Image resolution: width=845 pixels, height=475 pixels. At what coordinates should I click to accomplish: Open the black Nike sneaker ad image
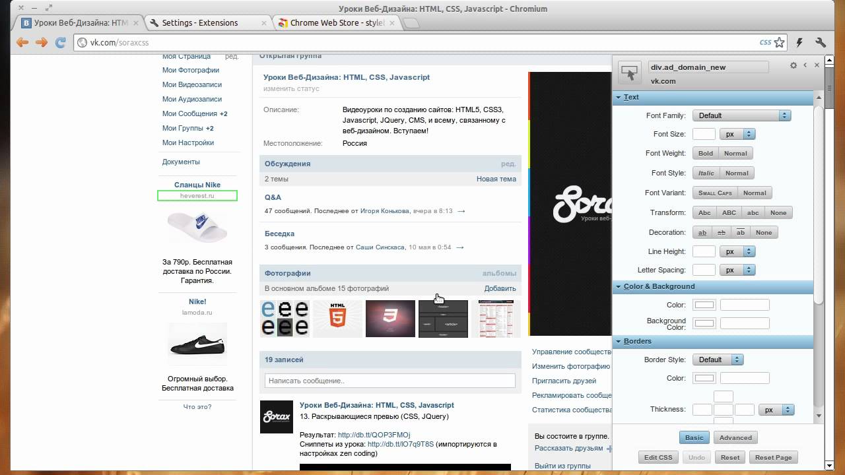tap(197, 345)
